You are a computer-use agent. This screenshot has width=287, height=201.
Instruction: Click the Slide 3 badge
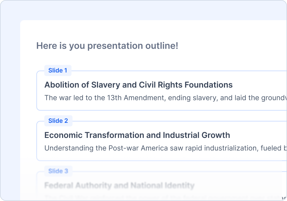[x=58, y=171]
